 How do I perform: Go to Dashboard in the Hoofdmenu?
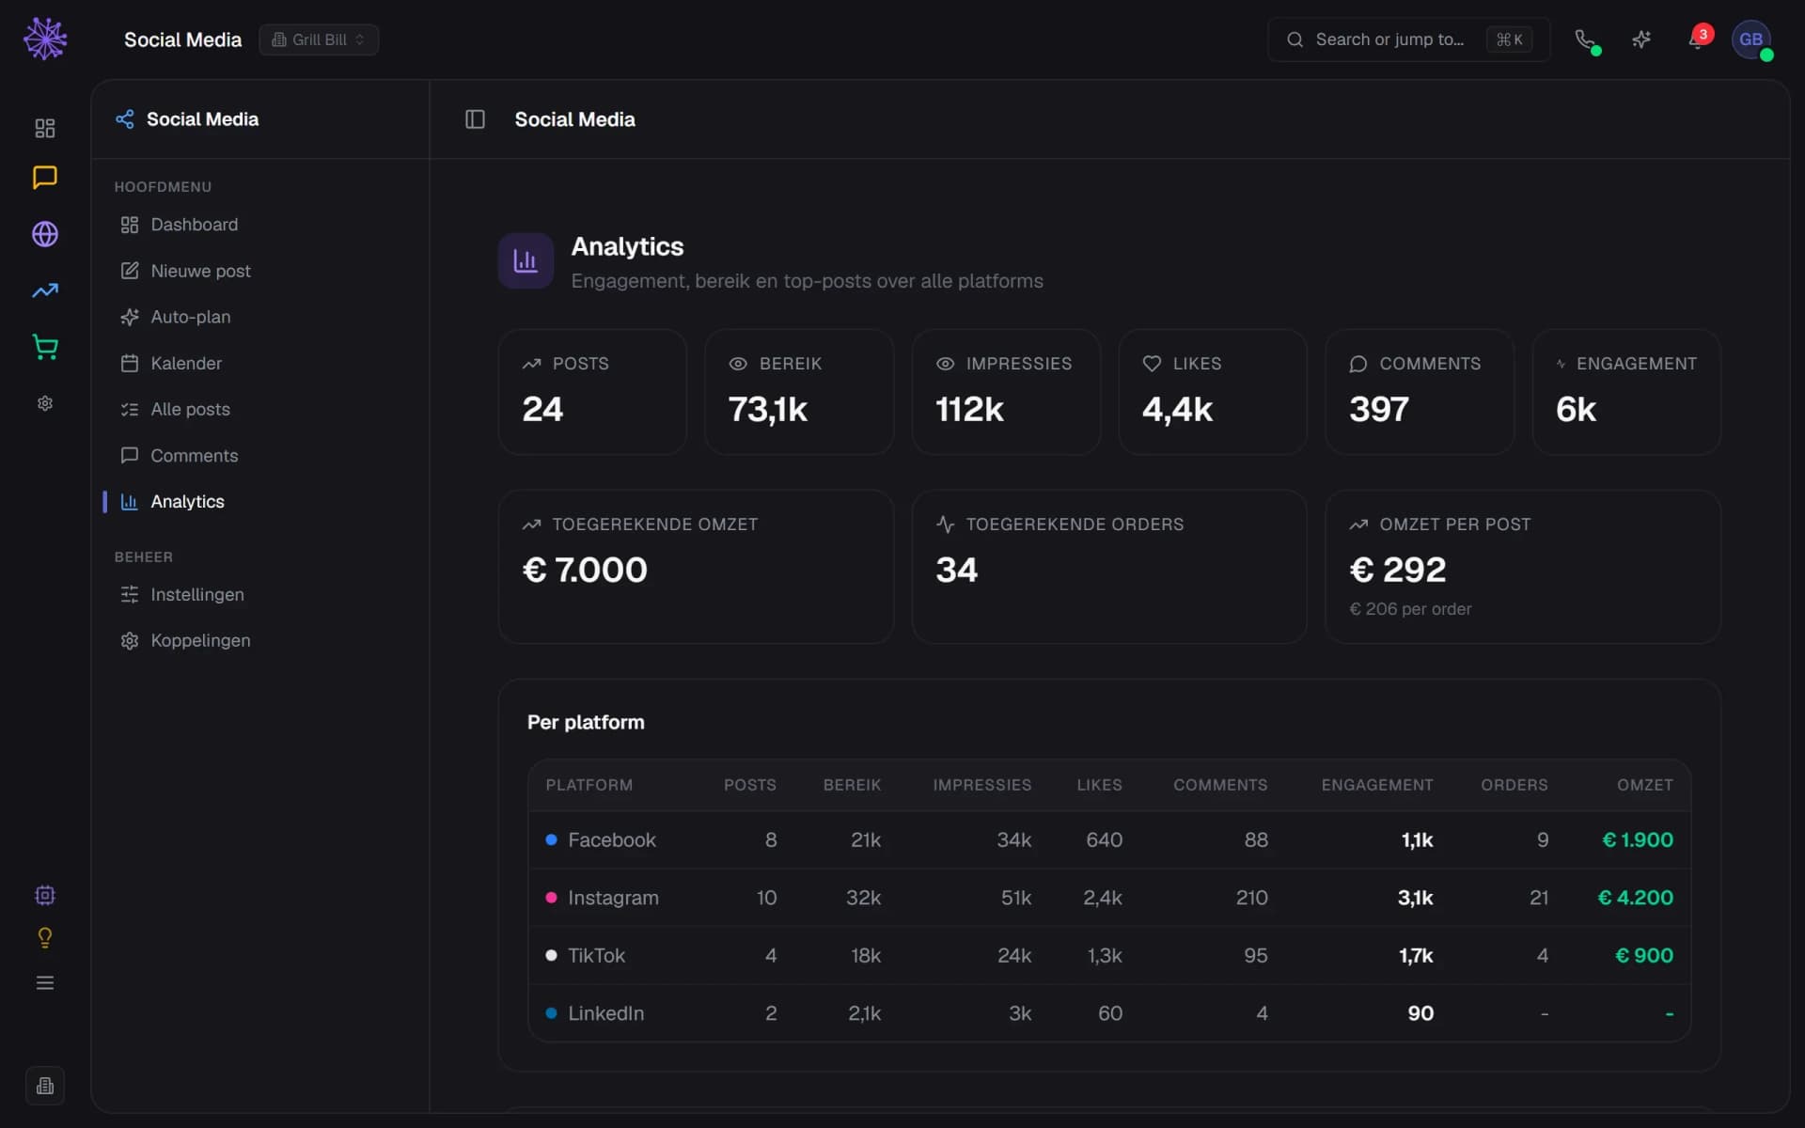click(x=259, y=225)
